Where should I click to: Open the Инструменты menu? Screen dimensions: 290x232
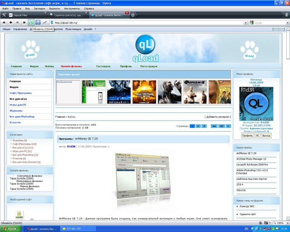[x=72, y=9]
